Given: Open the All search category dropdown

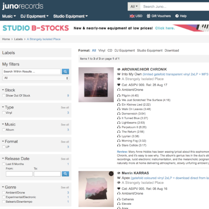Looking at the screenshot, I should 134,7.
